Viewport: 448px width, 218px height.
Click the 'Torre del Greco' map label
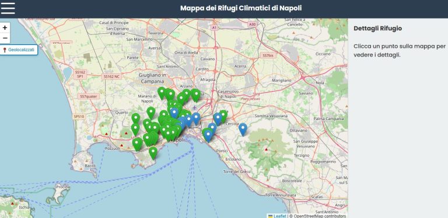(237, 171)
